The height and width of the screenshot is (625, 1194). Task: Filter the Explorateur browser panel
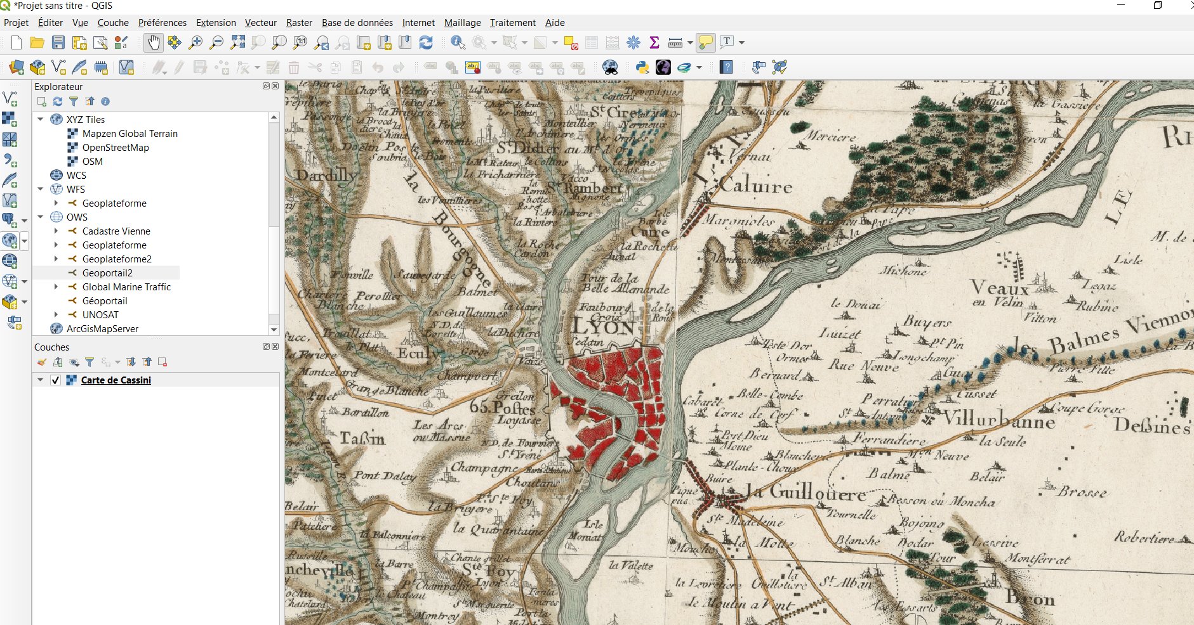coord(74,101)
